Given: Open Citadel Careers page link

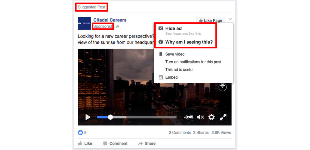Looking at the screenshot, I should (110, 20).
